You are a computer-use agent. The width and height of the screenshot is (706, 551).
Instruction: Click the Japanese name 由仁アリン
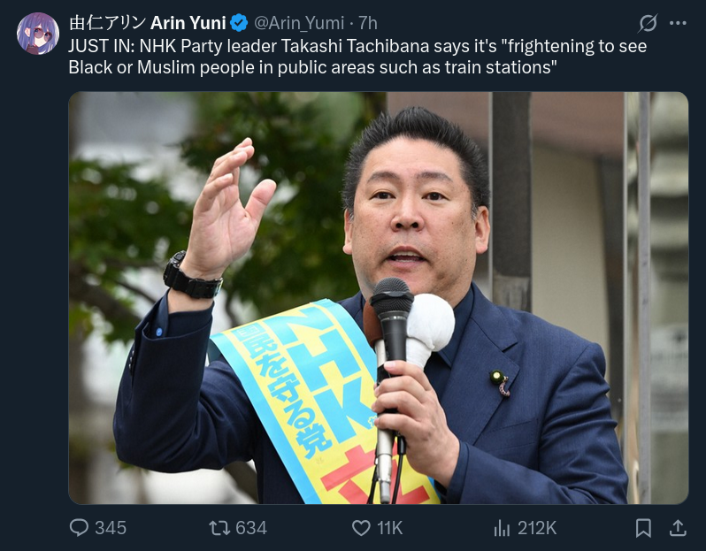(108, 23)
